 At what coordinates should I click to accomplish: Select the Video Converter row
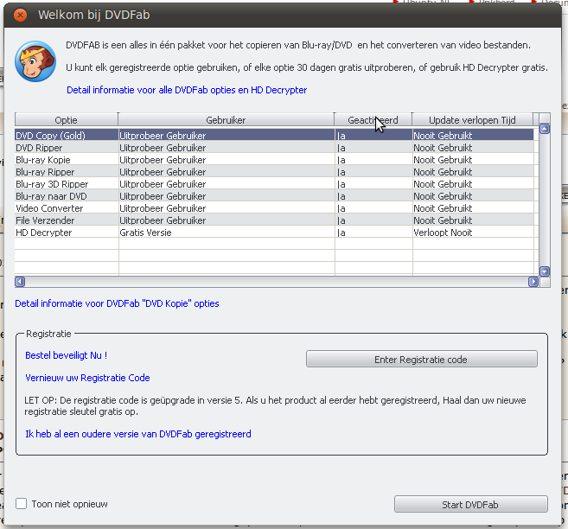coord(274,208)
